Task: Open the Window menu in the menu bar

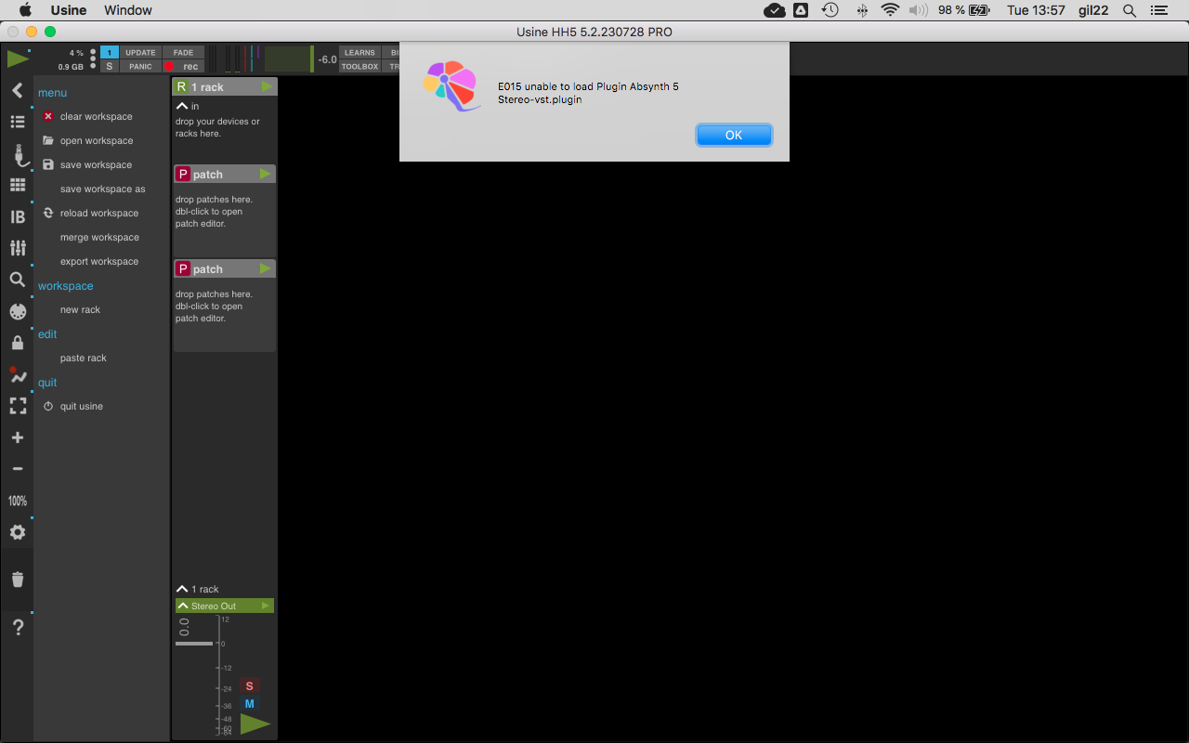Action: pyautogui.click(x=129, y=10)
